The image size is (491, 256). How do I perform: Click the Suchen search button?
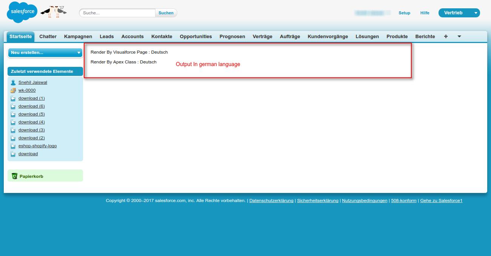166,13
